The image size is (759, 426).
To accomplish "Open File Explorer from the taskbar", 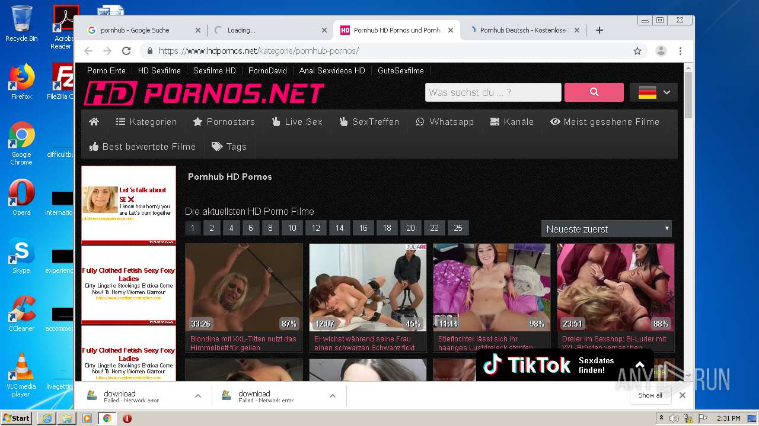I will [67, 418].
